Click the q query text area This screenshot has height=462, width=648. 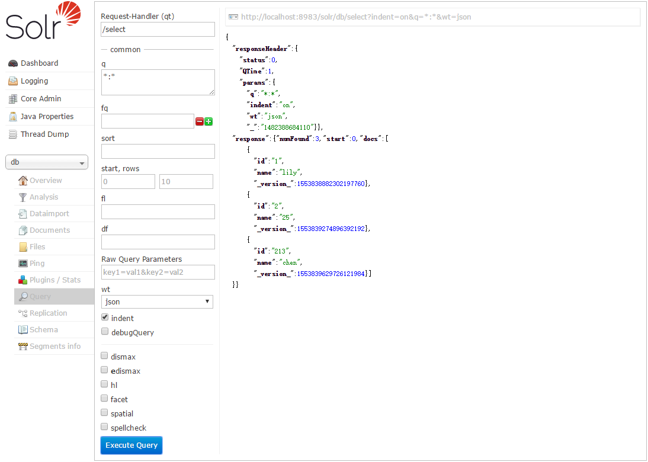pos(158,82)
